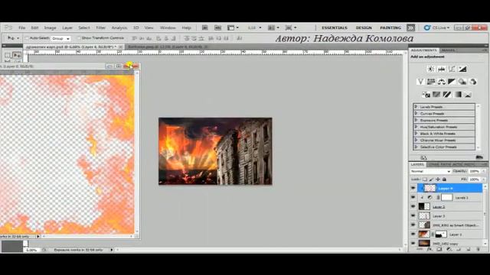
Task: Add a Brightness/Contrast adjustment
Action: [430, 69]
